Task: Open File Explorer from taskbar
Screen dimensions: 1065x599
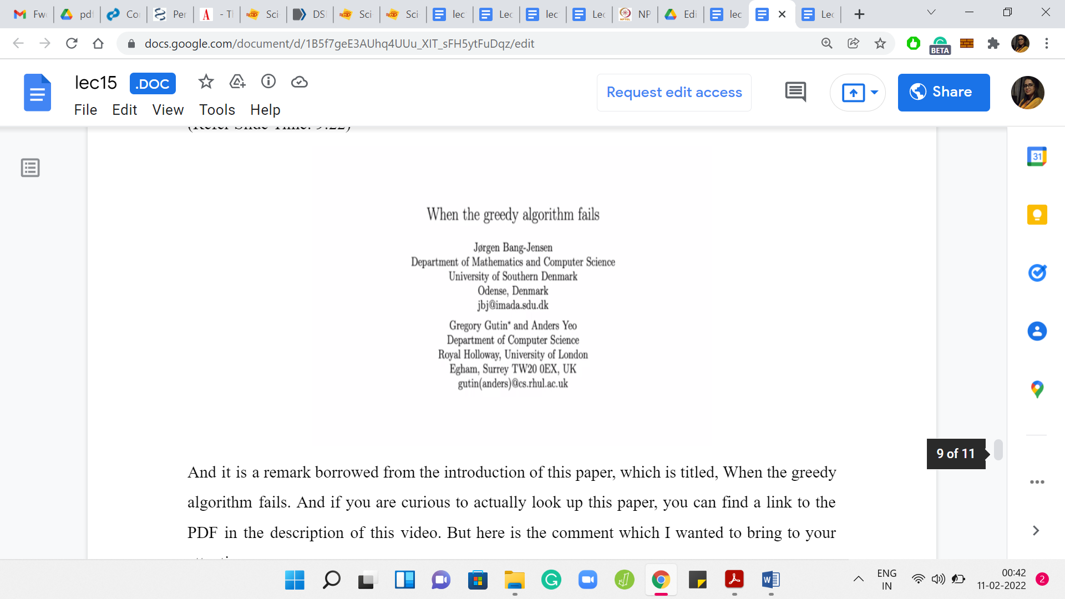Action: (514, 580)
